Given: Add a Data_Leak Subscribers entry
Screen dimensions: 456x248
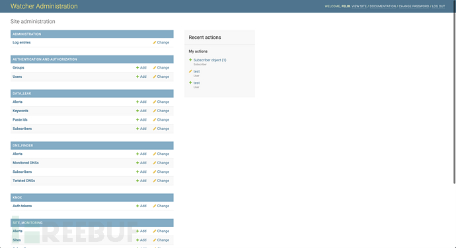Looking at the screenshot, I should (141, 129).
